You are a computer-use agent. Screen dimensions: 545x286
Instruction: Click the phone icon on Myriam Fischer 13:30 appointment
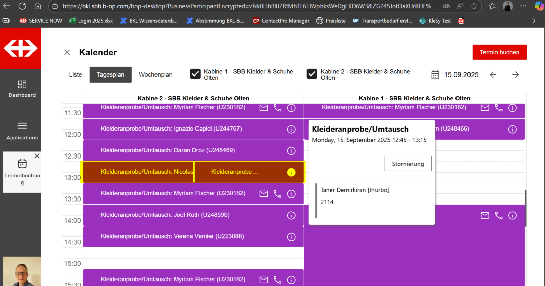tap(277, 194)
